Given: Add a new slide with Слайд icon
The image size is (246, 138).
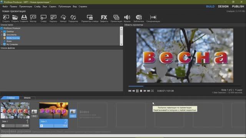Looking at the screenshot, I should (x=43, y=18).
